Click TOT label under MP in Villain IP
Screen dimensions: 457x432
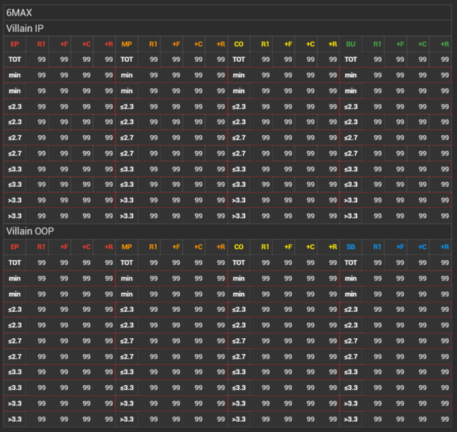click(x=127, y=60)
